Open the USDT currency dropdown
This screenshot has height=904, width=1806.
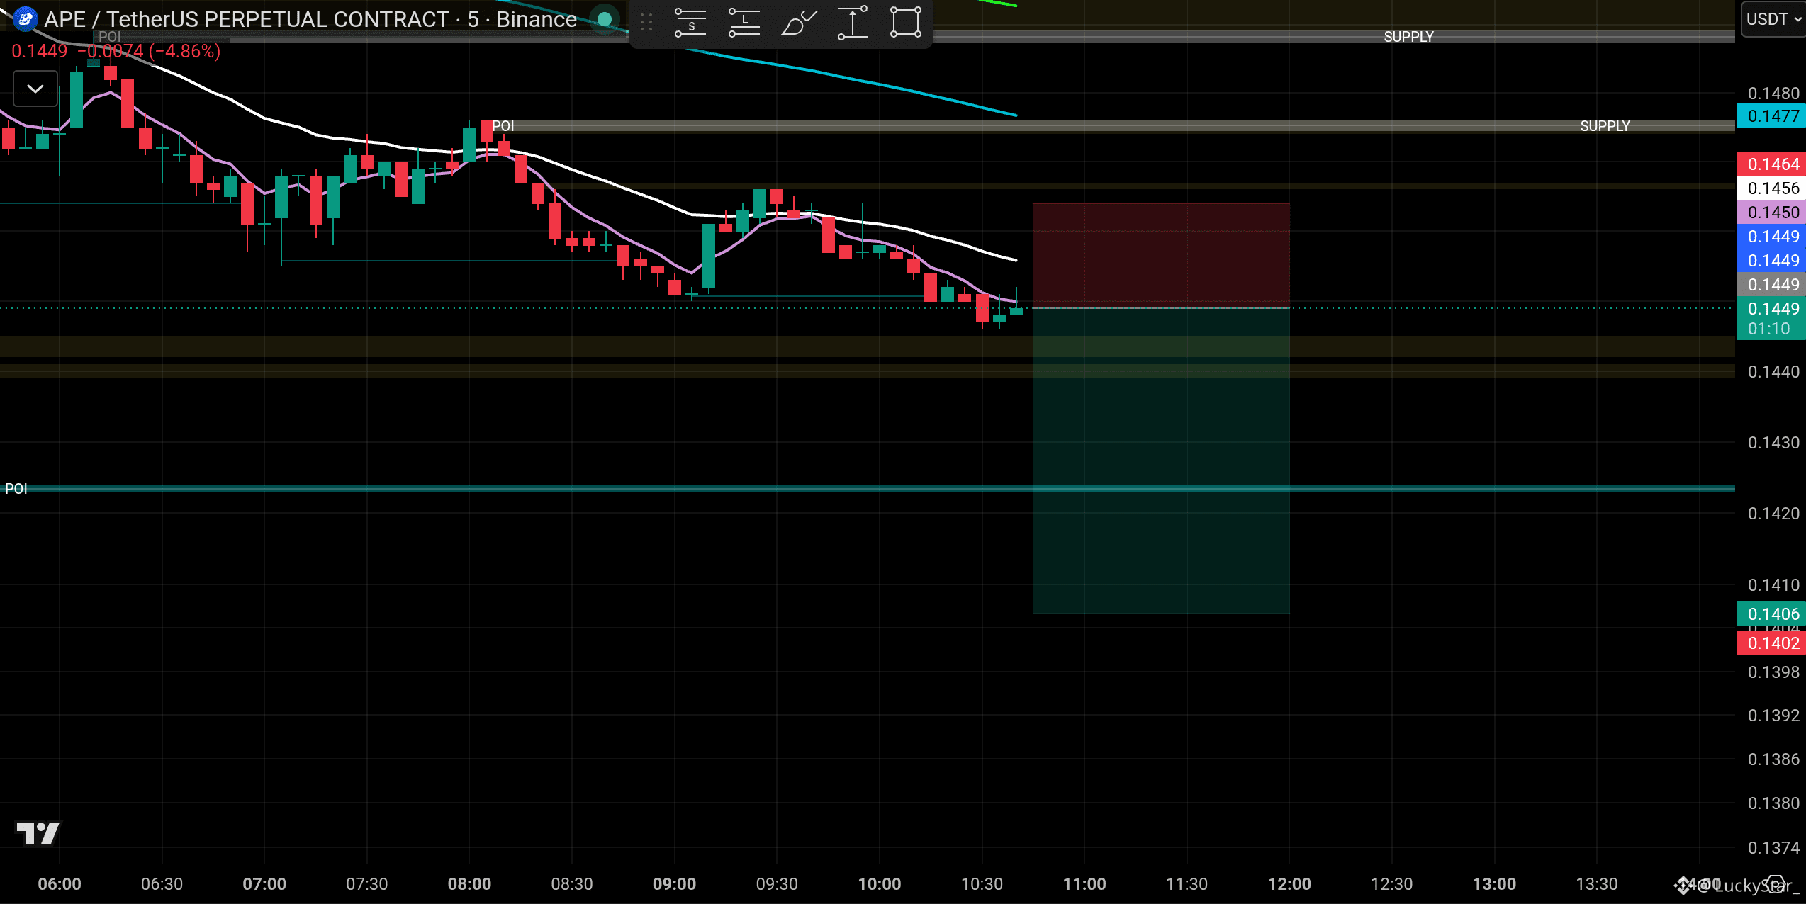tap(1773, 19)
